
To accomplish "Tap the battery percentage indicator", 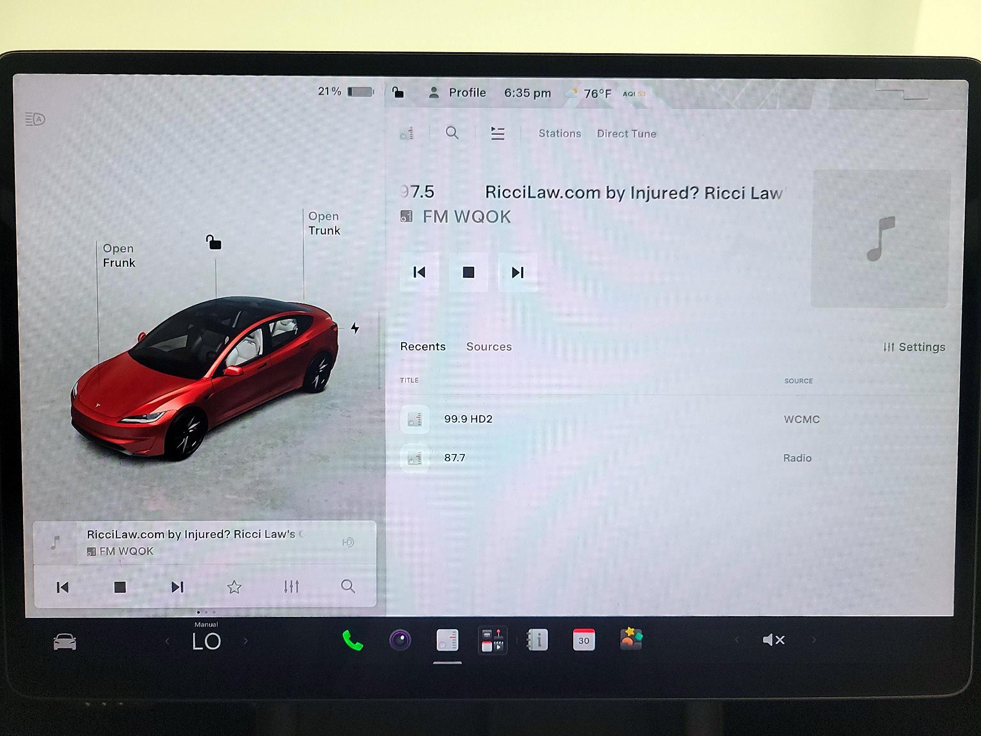I will coord(346,91).
